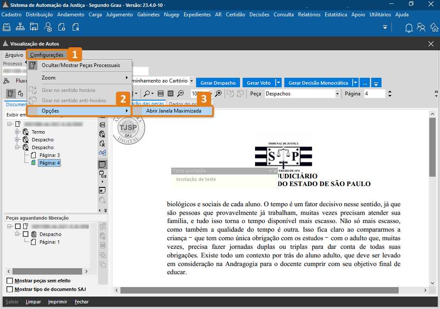Click the annotation list tool icon
The image size is (440, 309).
click(x=103, y=174)
